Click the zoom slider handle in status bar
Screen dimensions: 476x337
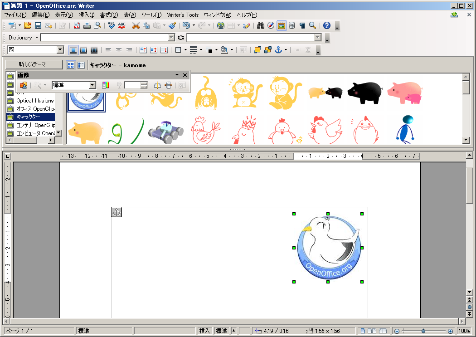coord(423,331)
